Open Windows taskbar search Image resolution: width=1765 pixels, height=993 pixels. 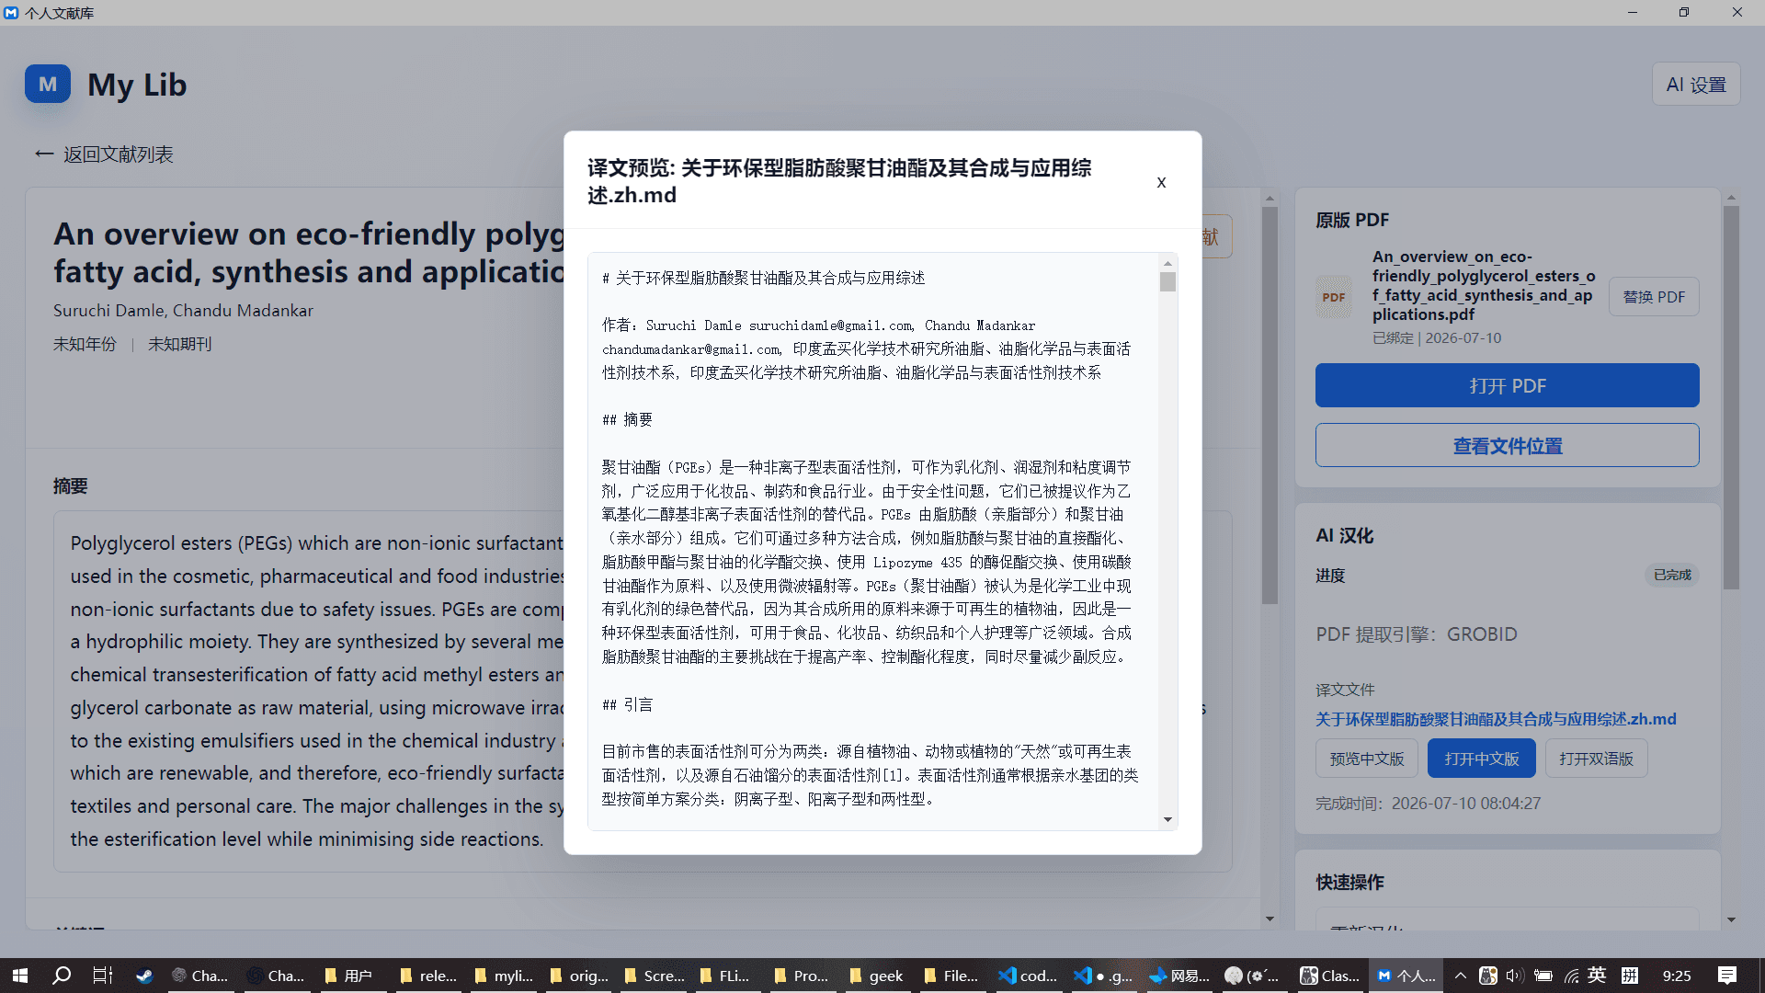pos(62,976)
